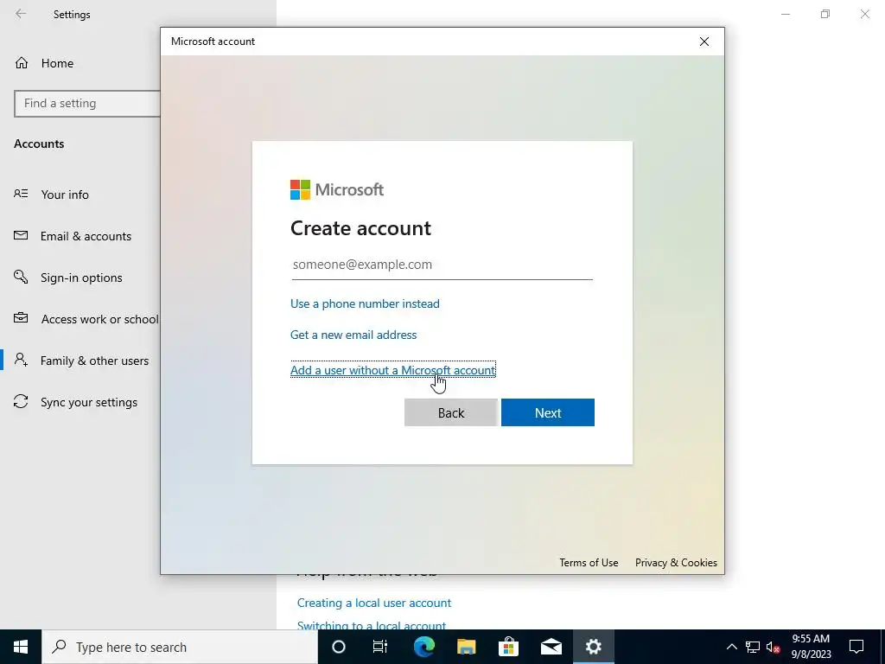Open Email & accounts section
The height and width of the screenshot is (664, 885).
[86, 236]
